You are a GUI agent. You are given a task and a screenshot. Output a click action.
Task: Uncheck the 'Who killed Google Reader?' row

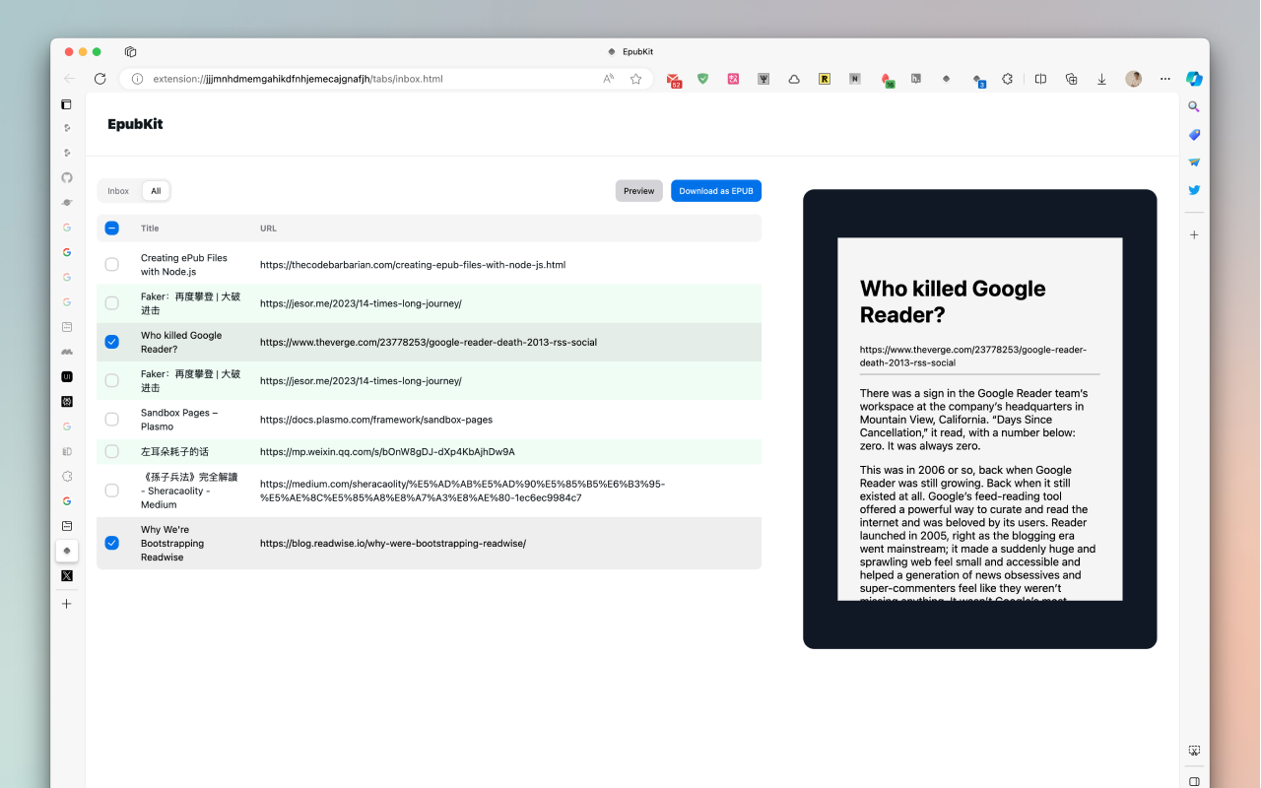111,341
